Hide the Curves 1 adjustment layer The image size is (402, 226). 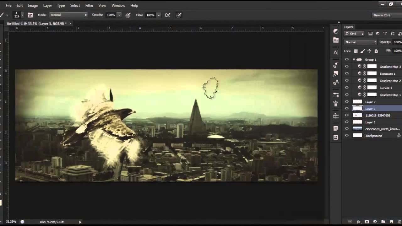click(347, 88)
